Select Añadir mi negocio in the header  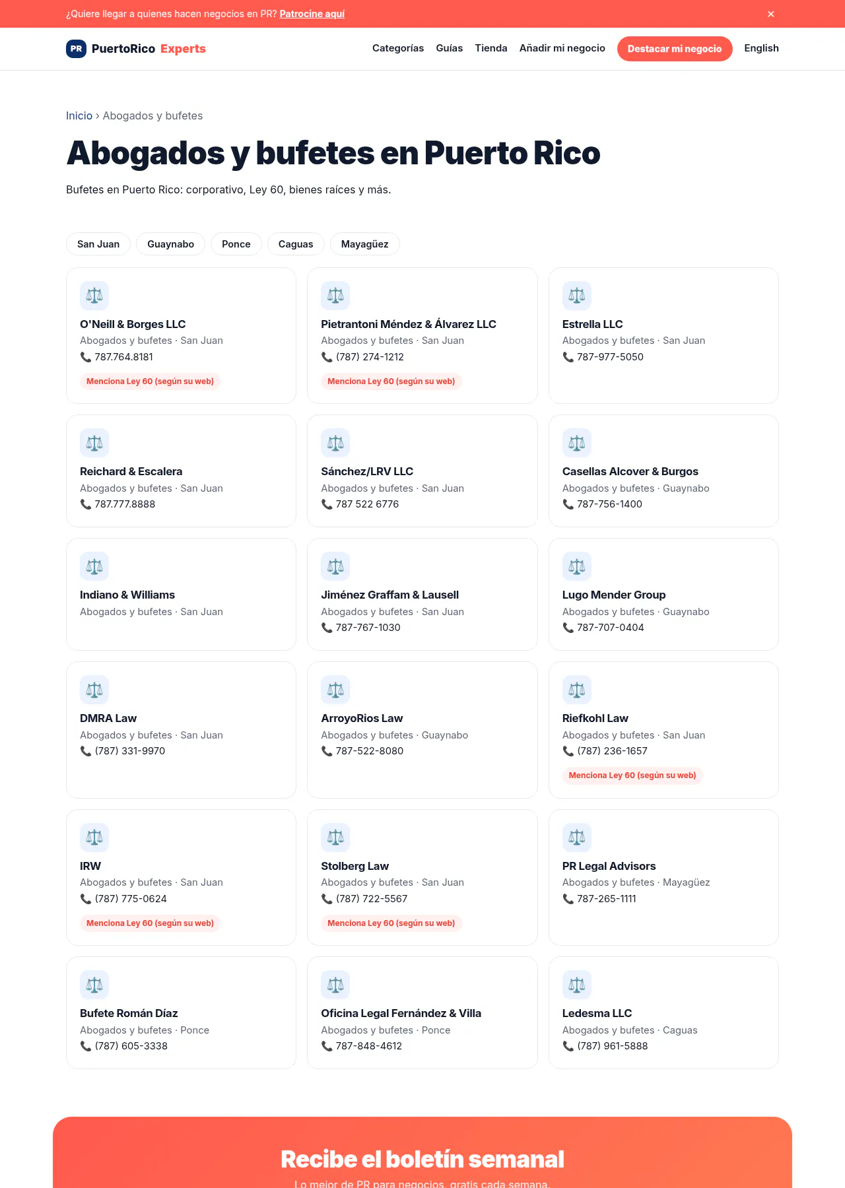(x=562, y=48)
